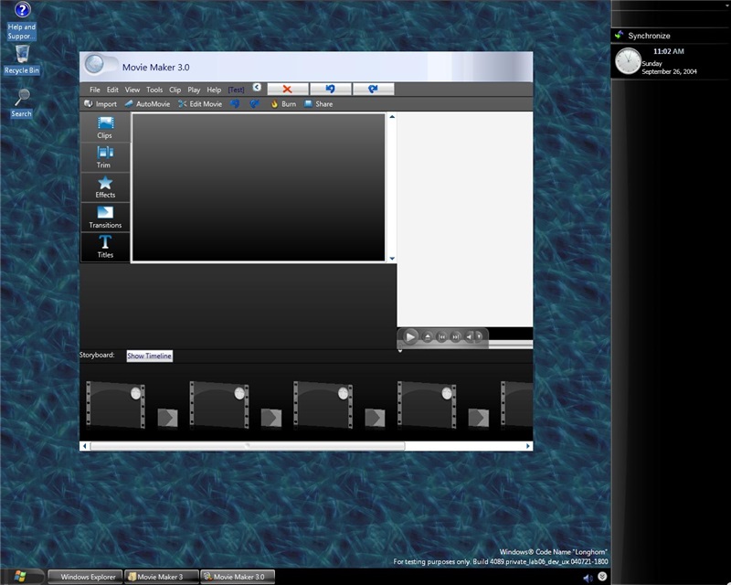Start AutoMovie from the toolbar
Screen dimensions: 731x585
click(x=147, y=104)
